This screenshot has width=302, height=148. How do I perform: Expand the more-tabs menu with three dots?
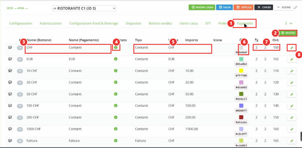click(288, 23)
